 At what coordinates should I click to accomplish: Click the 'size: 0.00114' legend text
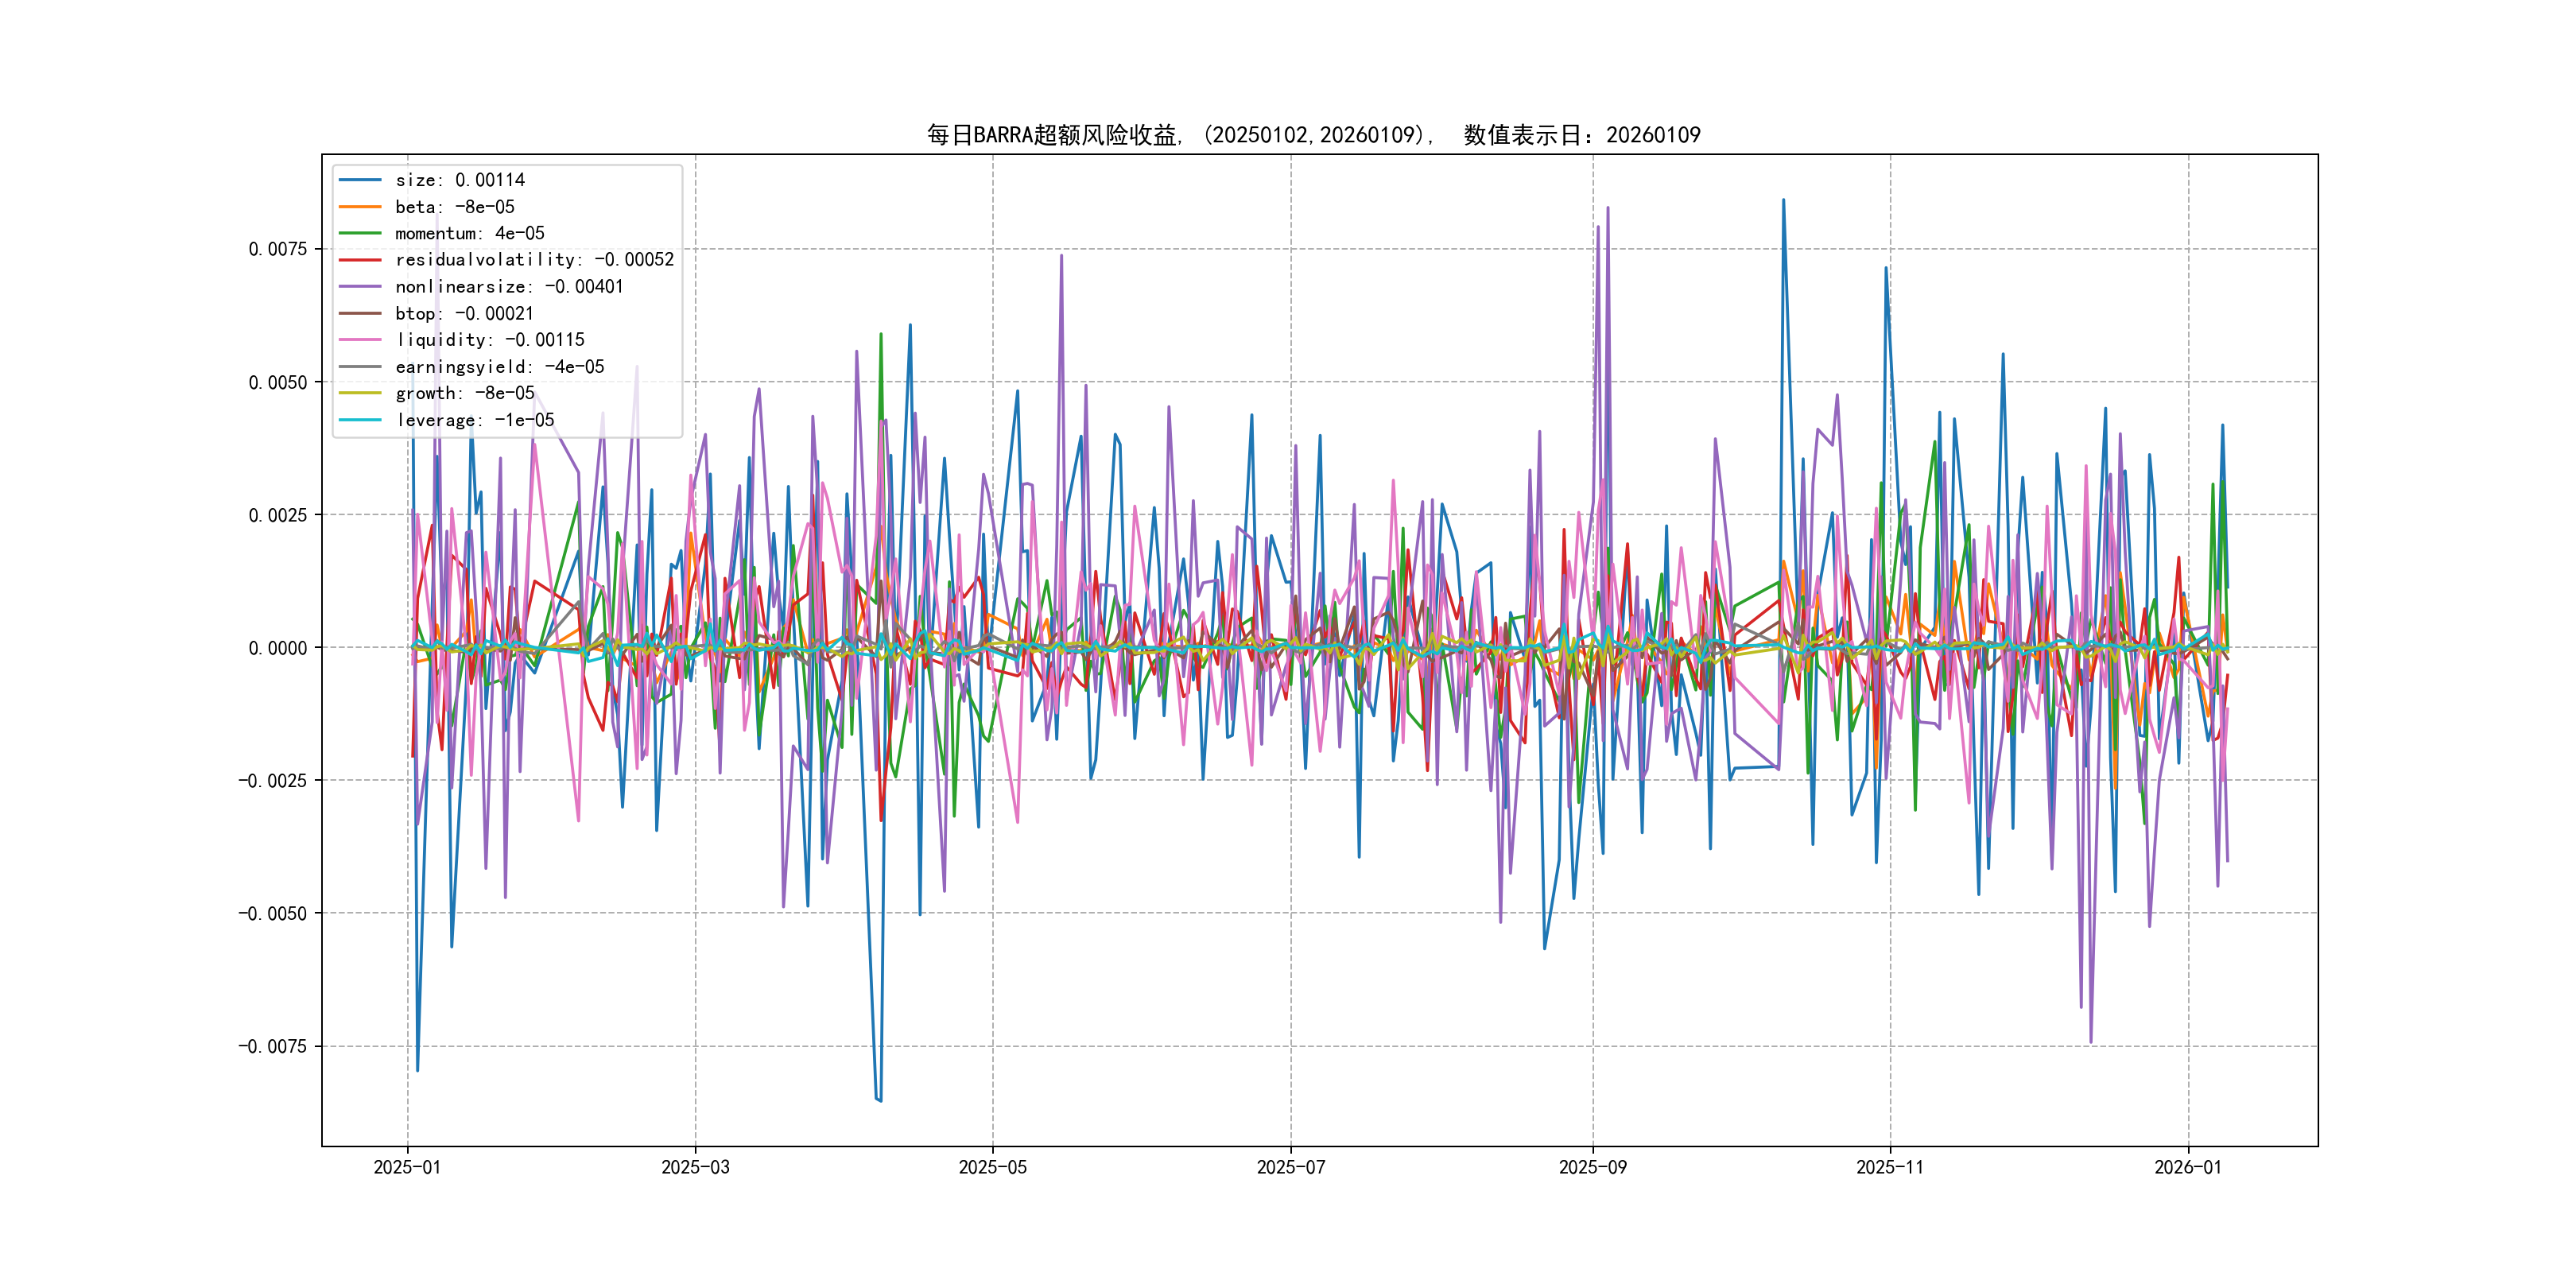click(459, 180)
